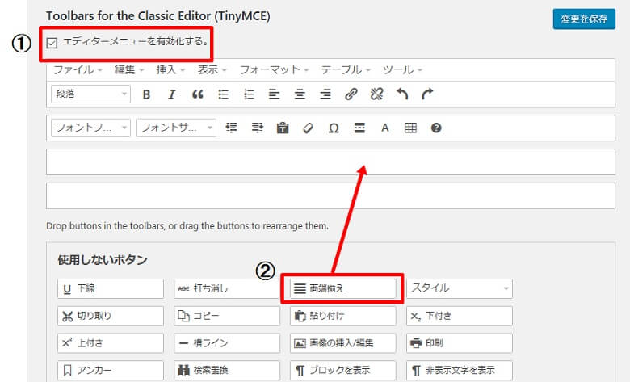
Task: Open the ファイル menu
Action: [x=78, y=70]
